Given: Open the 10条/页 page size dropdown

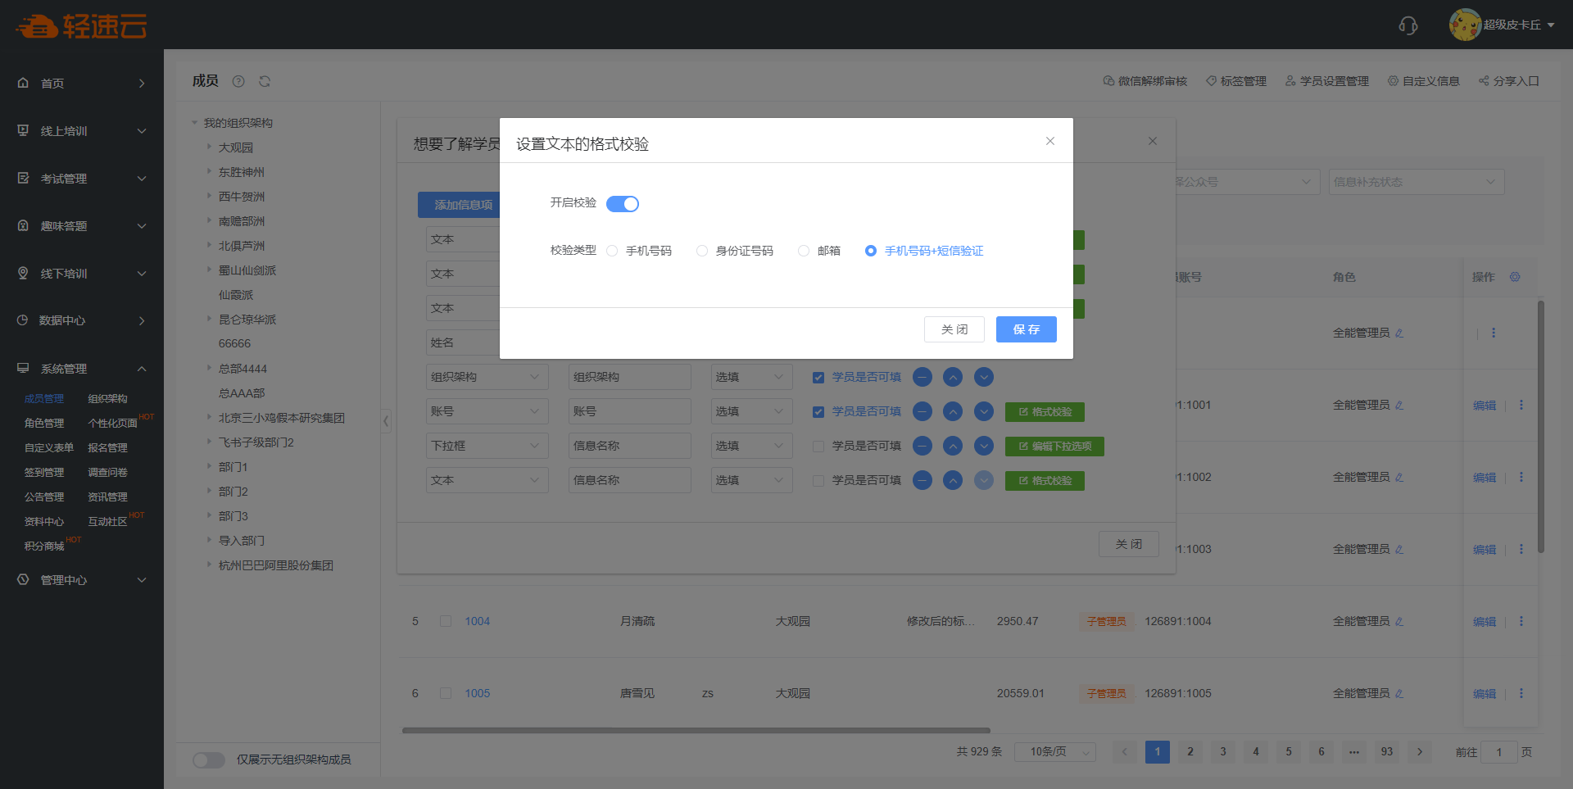Looking at the screenshot, I should point(1054,752).
